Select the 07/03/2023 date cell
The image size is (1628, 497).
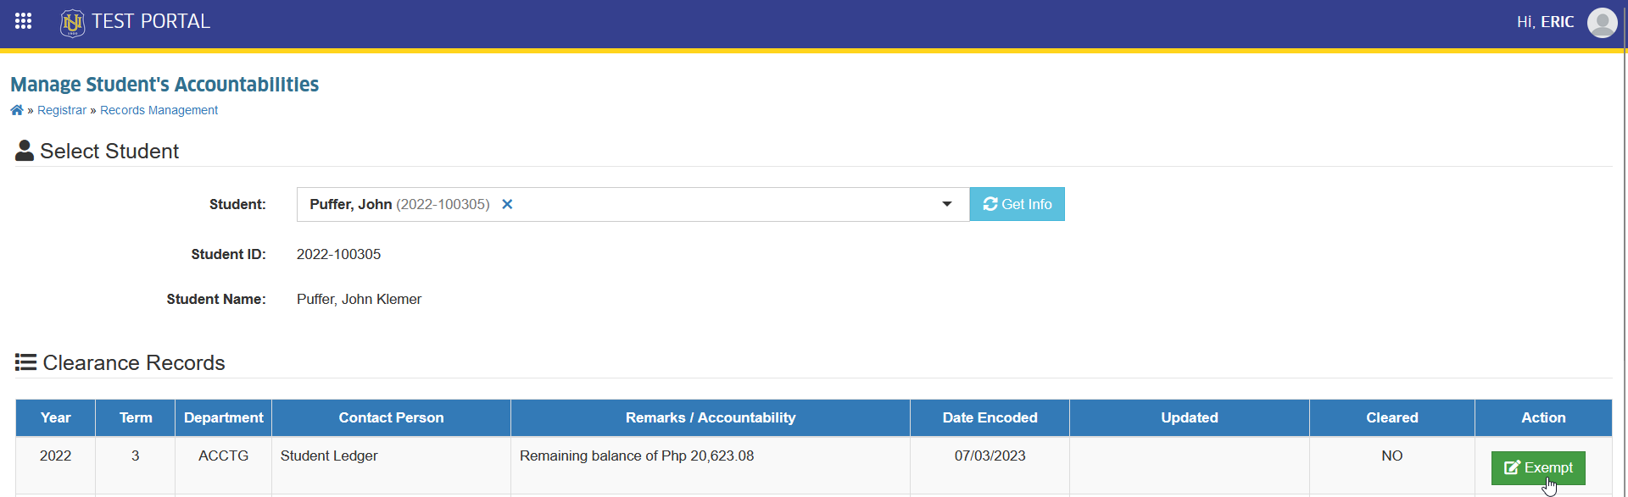click(990, 465)
